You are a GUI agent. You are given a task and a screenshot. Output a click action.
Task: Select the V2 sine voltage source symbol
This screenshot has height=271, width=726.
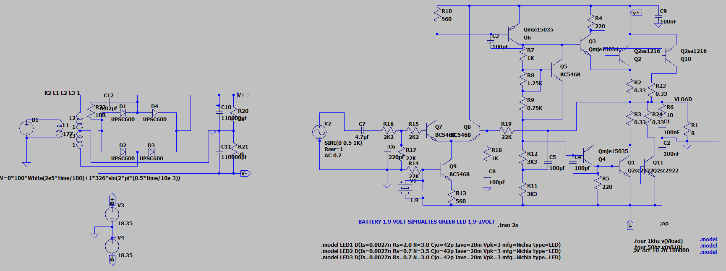(x=319, y=133)
